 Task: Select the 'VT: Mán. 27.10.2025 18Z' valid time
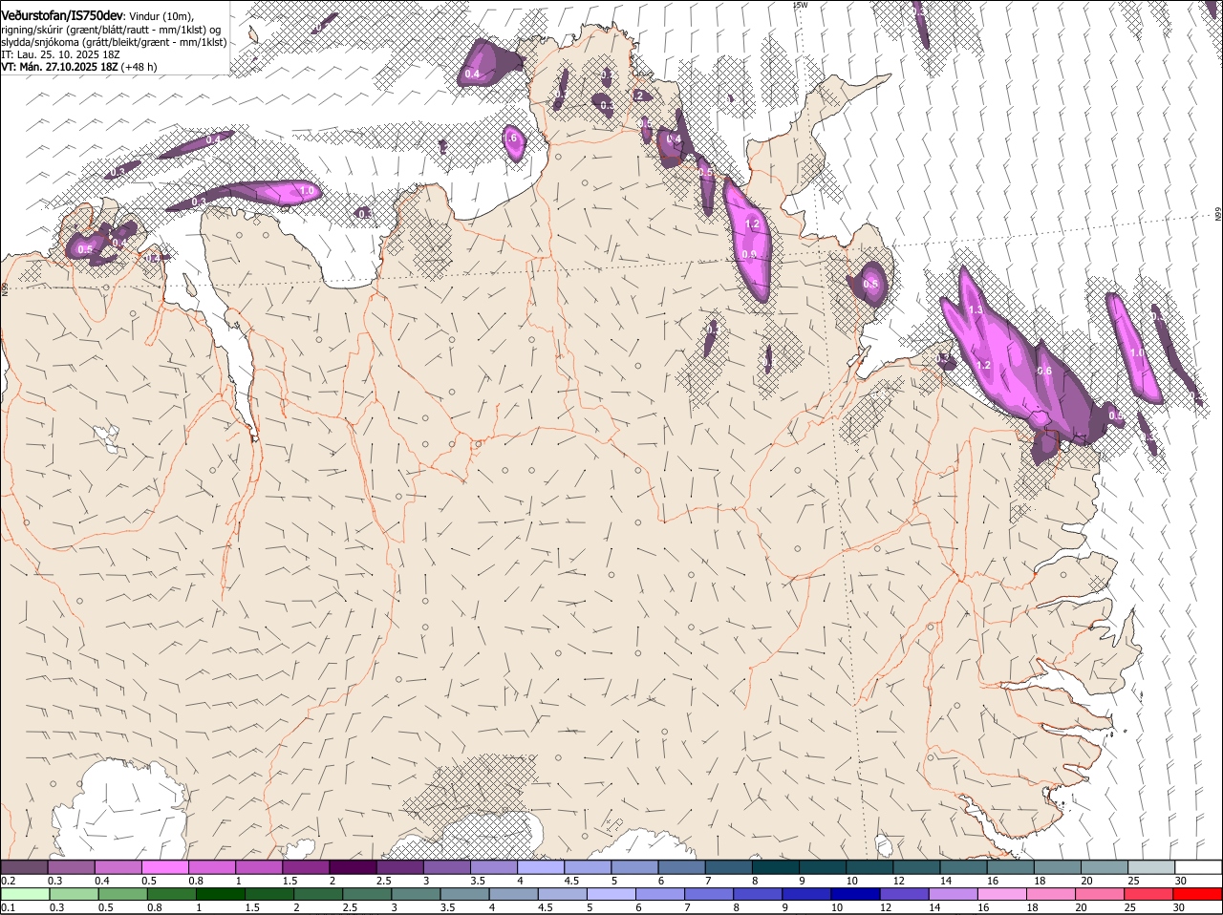click(59, 67)
